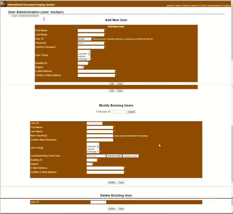Select brokerage in Add New User group list

83,59
